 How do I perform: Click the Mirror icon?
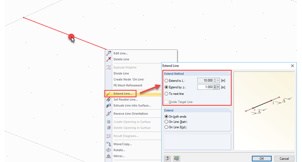coord(108,156)
